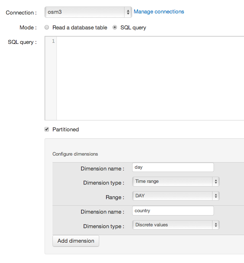Click the Partitioned label text

click(66, 130)
